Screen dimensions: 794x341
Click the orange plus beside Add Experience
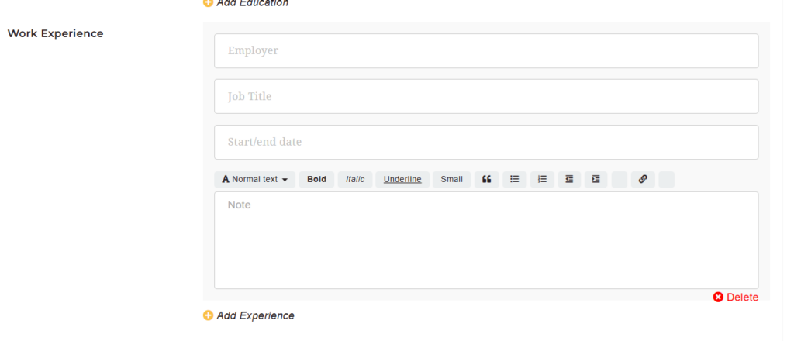208,315
